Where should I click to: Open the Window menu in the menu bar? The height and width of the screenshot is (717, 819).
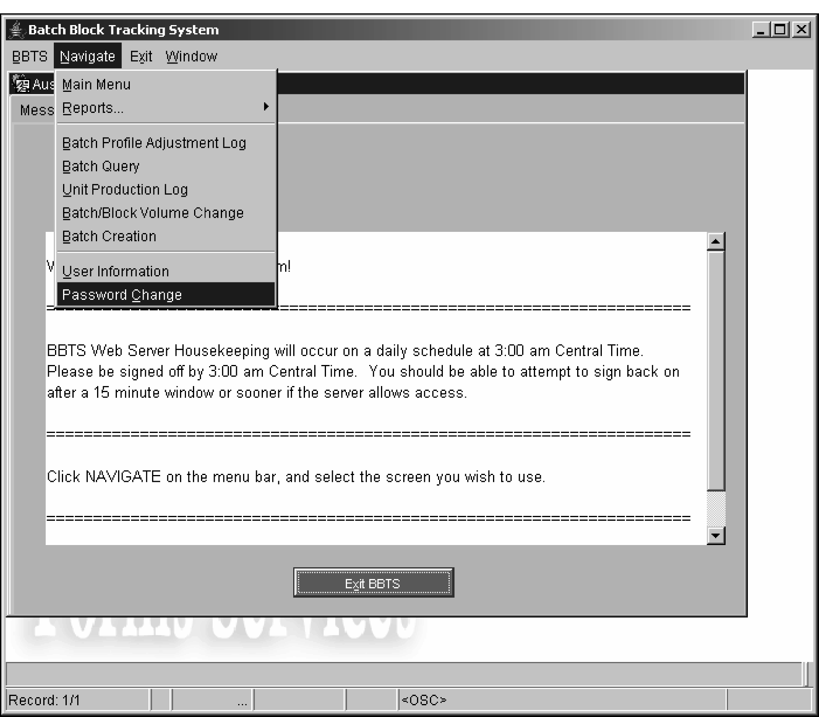[191, 56]
